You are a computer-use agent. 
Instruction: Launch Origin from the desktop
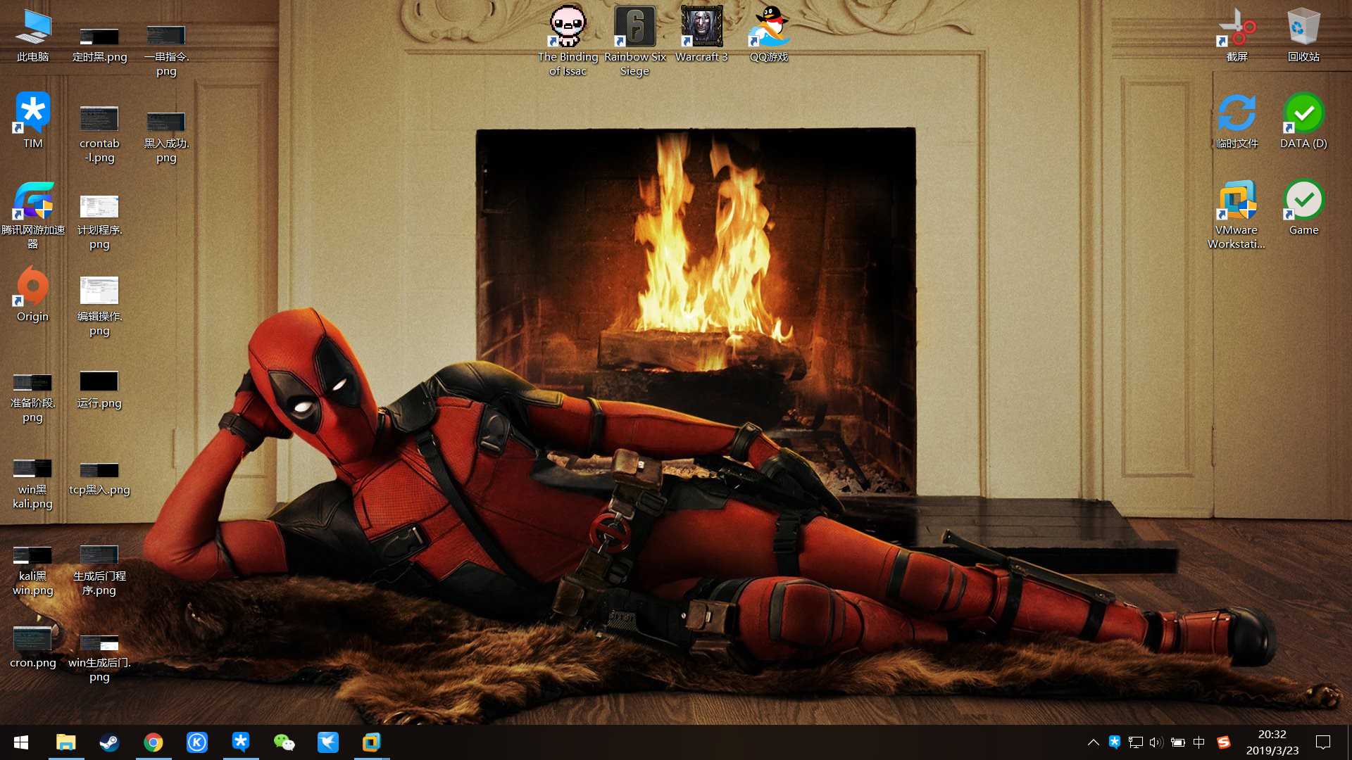point(33,294)
